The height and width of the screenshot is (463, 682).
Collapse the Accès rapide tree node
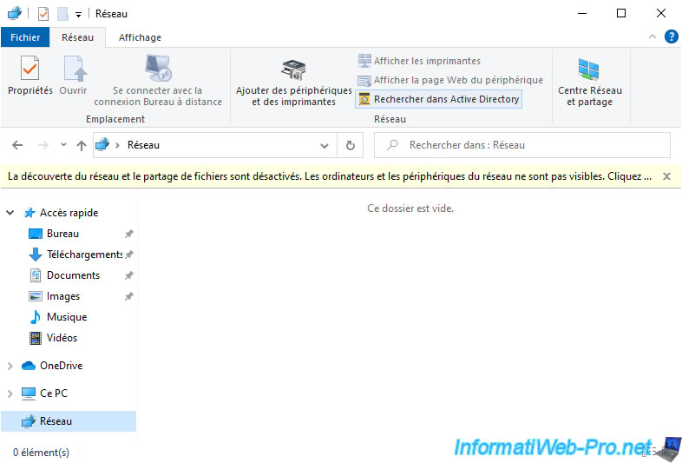click(x=10, y=213)
